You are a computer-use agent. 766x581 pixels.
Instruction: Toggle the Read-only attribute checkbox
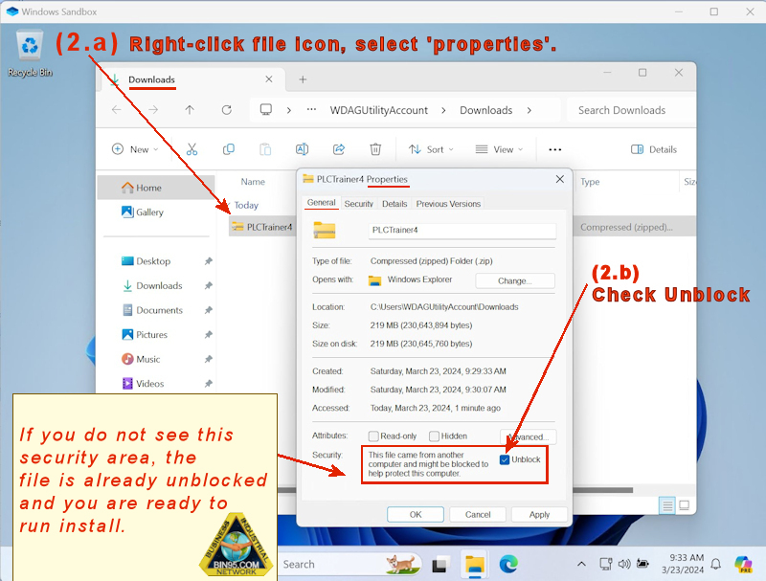[373, 436]
